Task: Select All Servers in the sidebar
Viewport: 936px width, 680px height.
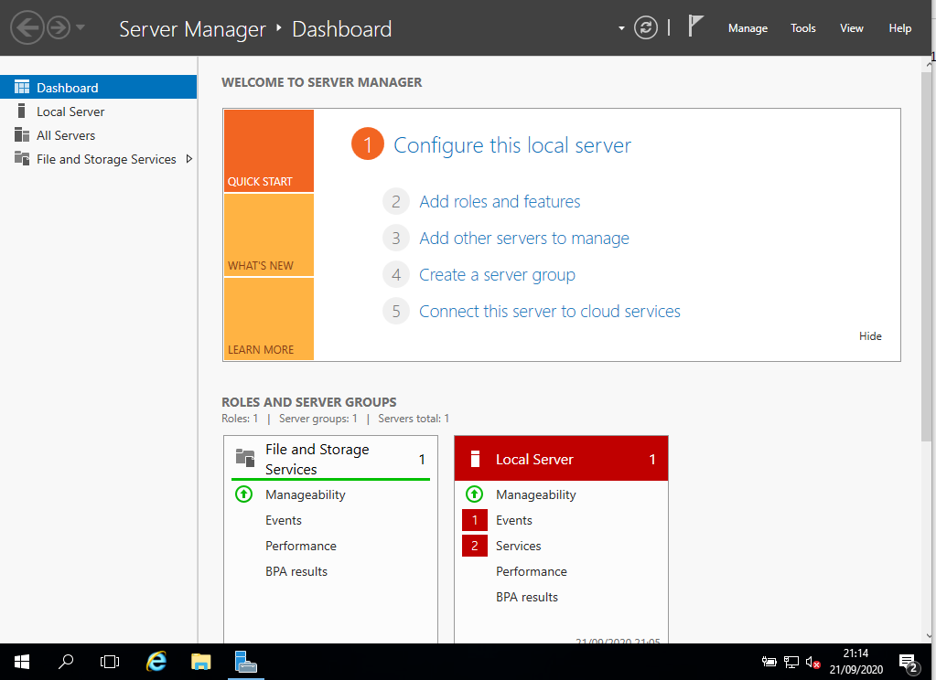Action: coord(99,135)
